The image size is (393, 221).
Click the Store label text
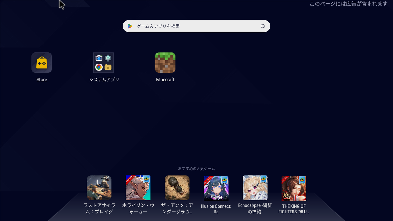click(x=42, y=80)
